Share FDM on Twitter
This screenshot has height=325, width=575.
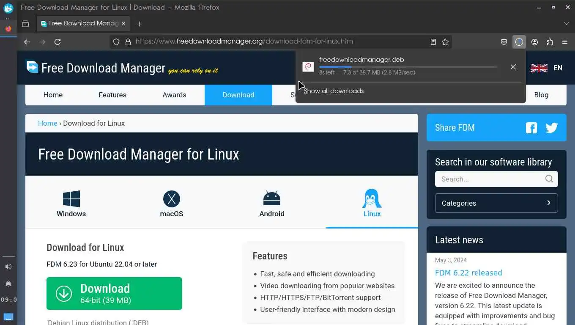[x=552, y=128]
